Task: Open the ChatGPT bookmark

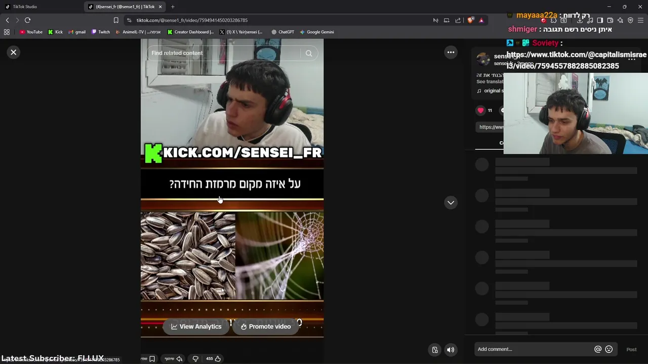Action: coord(282,32)
